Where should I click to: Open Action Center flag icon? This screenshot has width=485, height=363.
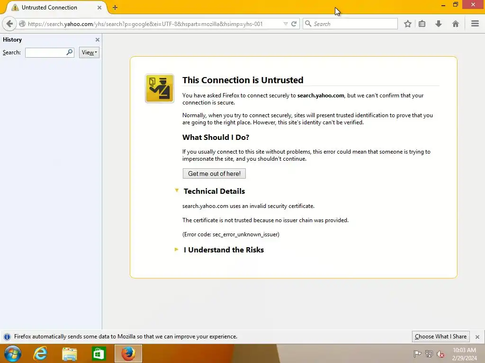tap(417, 354)
